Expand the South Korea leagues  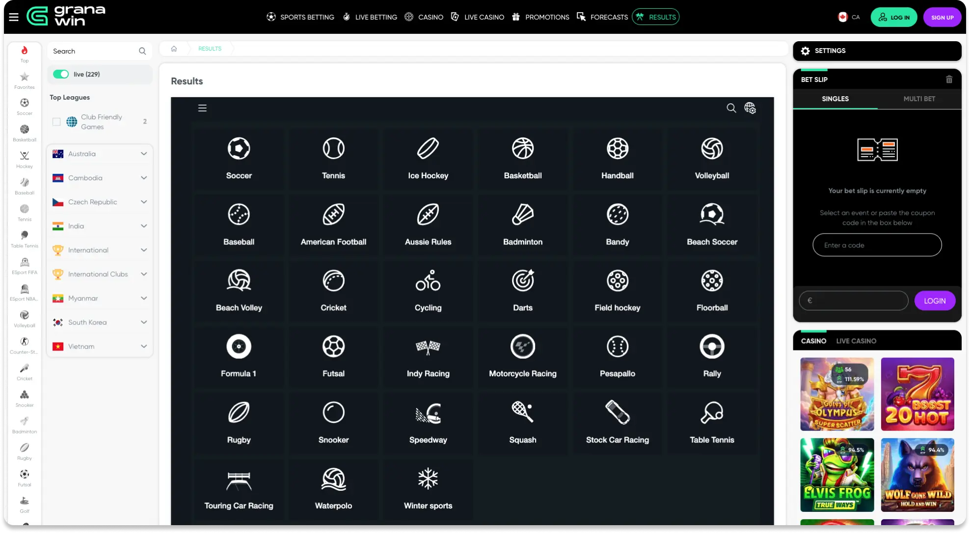(144, 322)
